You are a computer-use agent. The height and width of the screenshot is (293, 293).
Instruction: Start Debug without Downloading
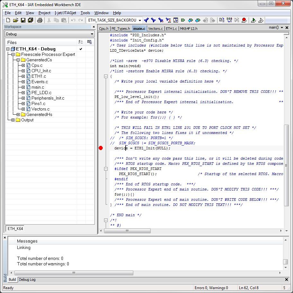[x=261, y=20]
